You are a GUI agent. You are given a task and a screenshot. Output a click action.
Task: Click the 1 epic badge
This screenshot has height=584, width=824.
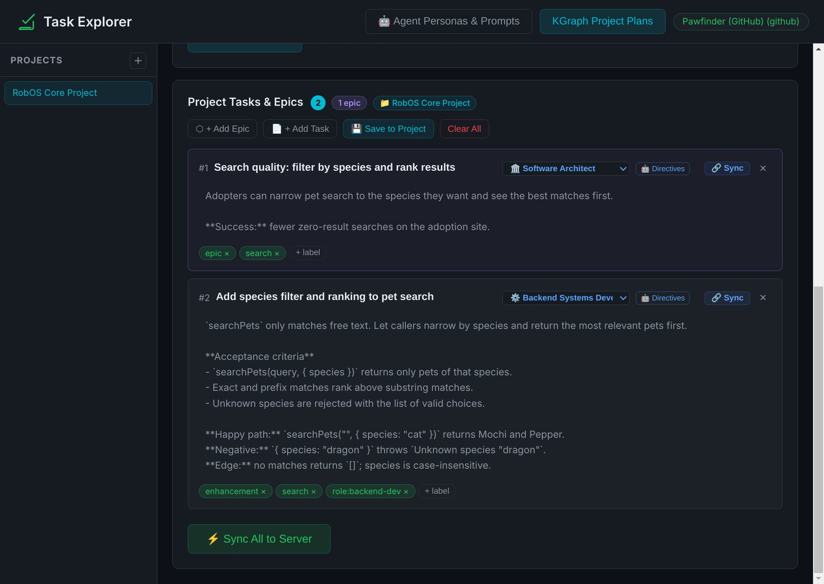[349, 103]
